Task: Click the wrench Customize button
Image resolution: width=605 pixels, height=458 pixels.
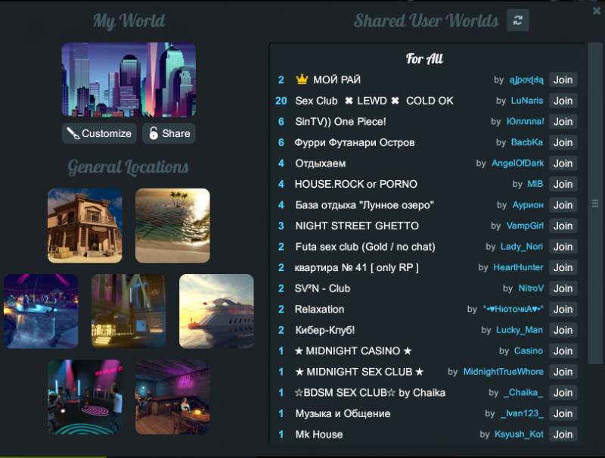Action: 99,133
